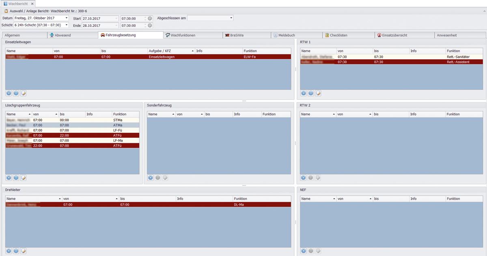Close the Wachbericht document tab

(37, 3)
